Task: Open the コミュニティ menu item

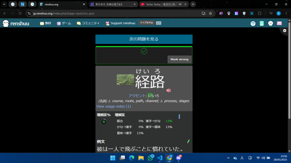Action: pos(88,23)
